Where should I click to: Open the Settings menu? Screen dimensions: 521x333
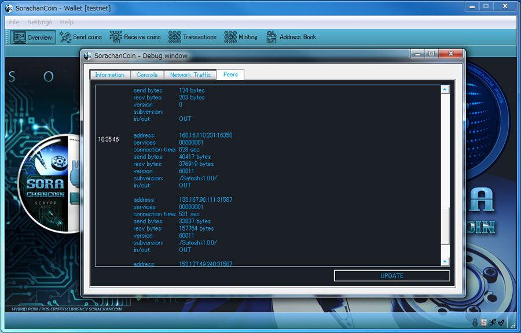(x=39, y=22)
